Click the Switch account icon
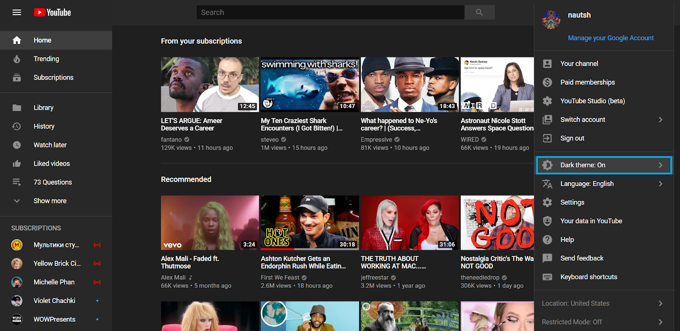 click(x=547, y=120)
